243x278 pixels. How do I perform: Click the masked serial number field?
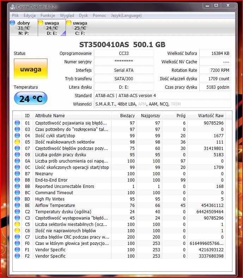coord(124,62)
